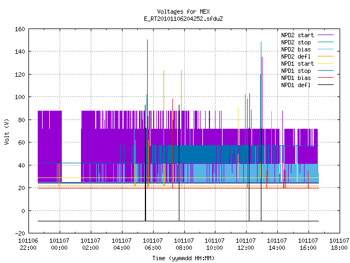Click the x-axis tick '101107 16:00'
This screenshot has width=350, height=263.
point(308,244)
